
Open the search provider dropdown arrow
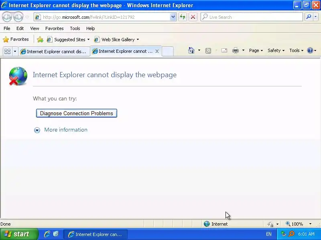(x=315, y=17)
